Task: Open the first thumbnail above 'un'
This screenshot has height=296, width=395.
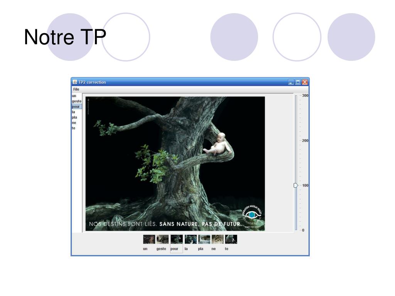Action: 149,239
